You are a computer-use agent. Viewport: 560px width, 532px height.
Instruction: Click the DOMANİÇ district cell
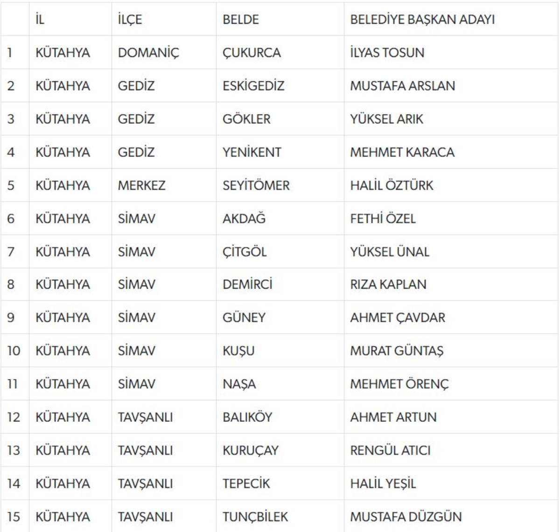coord(148,52)
